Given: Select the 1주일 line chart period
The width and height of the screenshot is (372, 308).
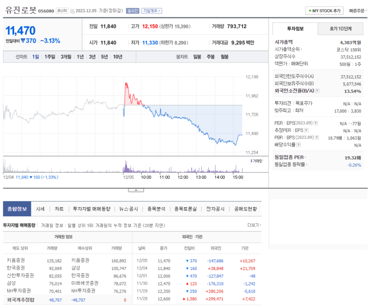Looking at the screenshot, I should click(x=50, y=57).
